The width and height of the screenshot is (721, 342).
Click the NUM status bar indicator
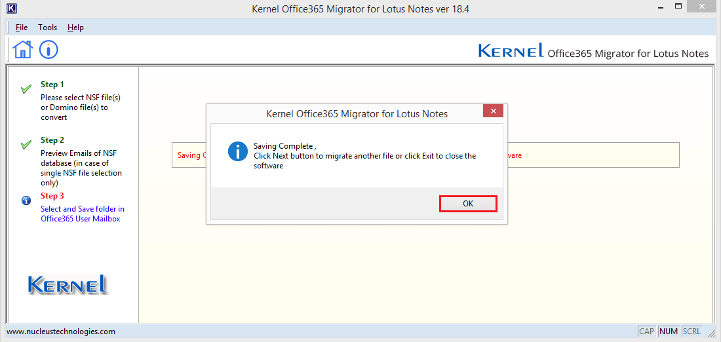[669, 332]
